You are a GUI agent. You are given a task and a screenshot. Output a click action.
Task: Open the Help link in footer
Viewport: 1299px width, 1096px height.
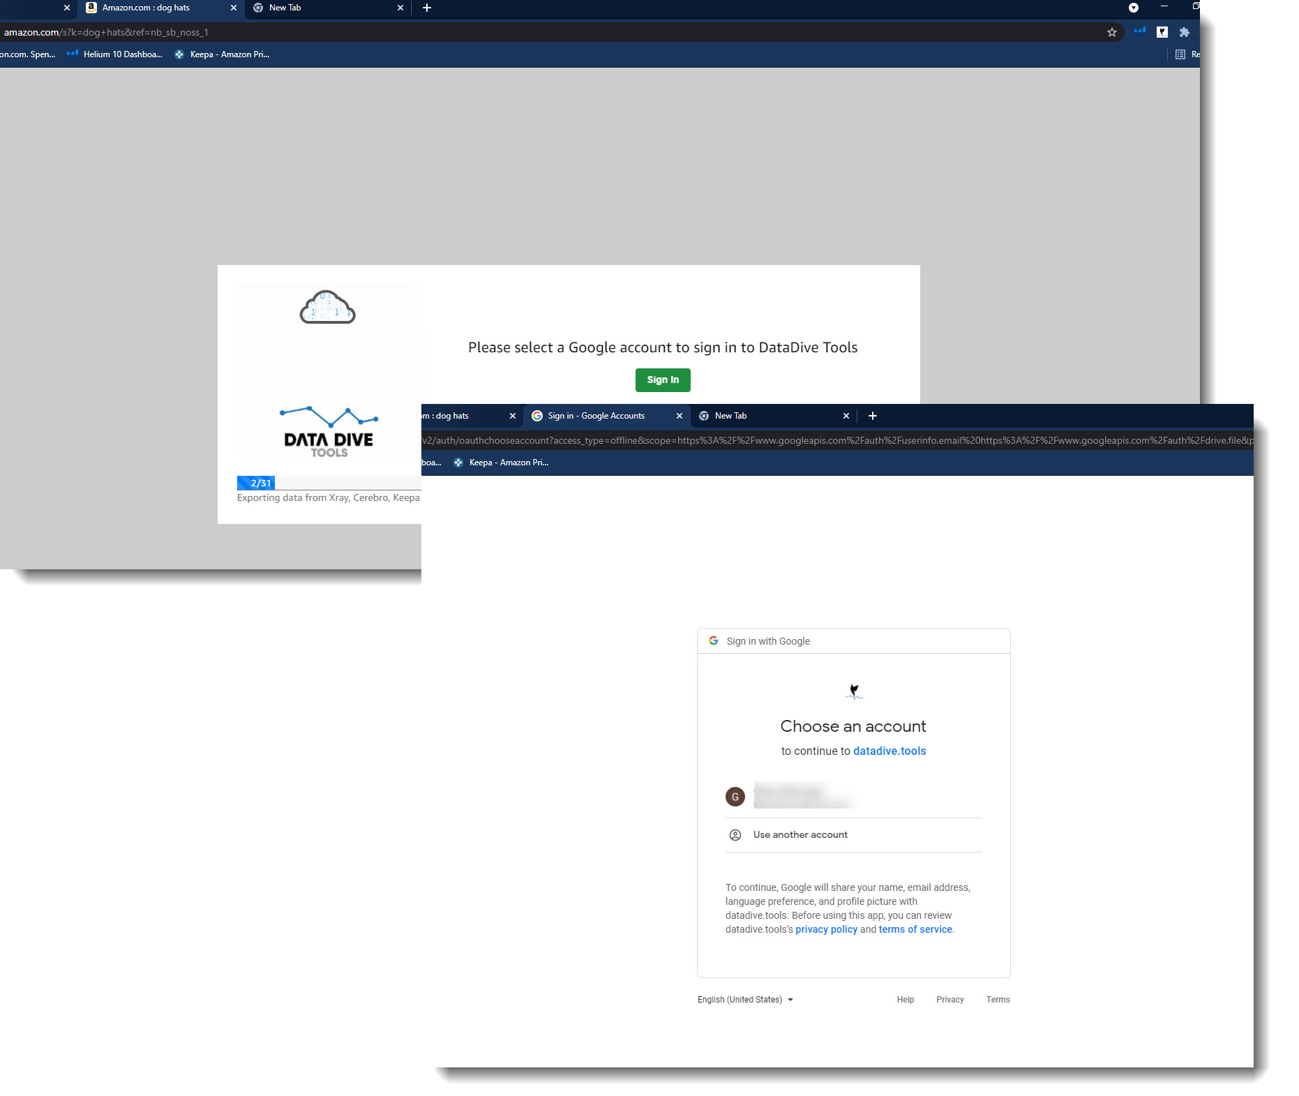pos(906,1000)
